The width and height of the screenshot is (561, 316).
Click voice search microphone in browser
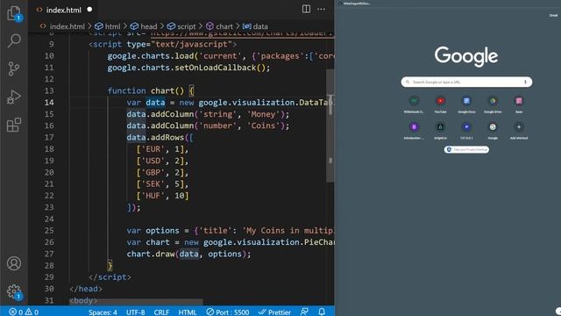525,82
